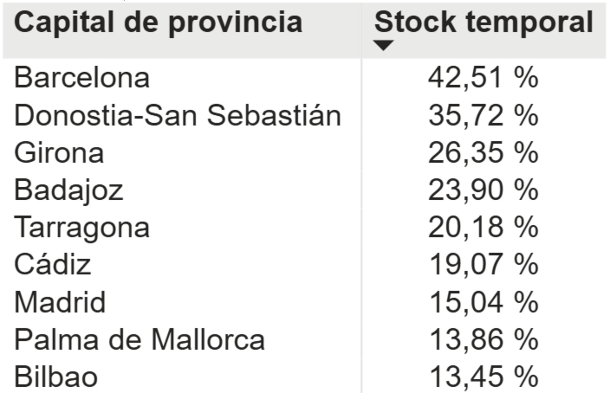Click on the Girona cell

[x=59, y=153]
